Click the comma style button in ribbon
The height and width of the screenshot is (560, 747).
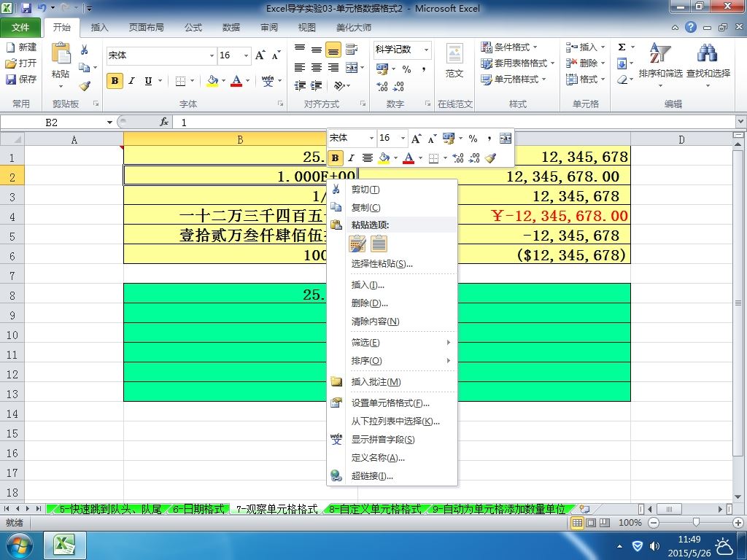pyautogui.click(x=423, y=69)
